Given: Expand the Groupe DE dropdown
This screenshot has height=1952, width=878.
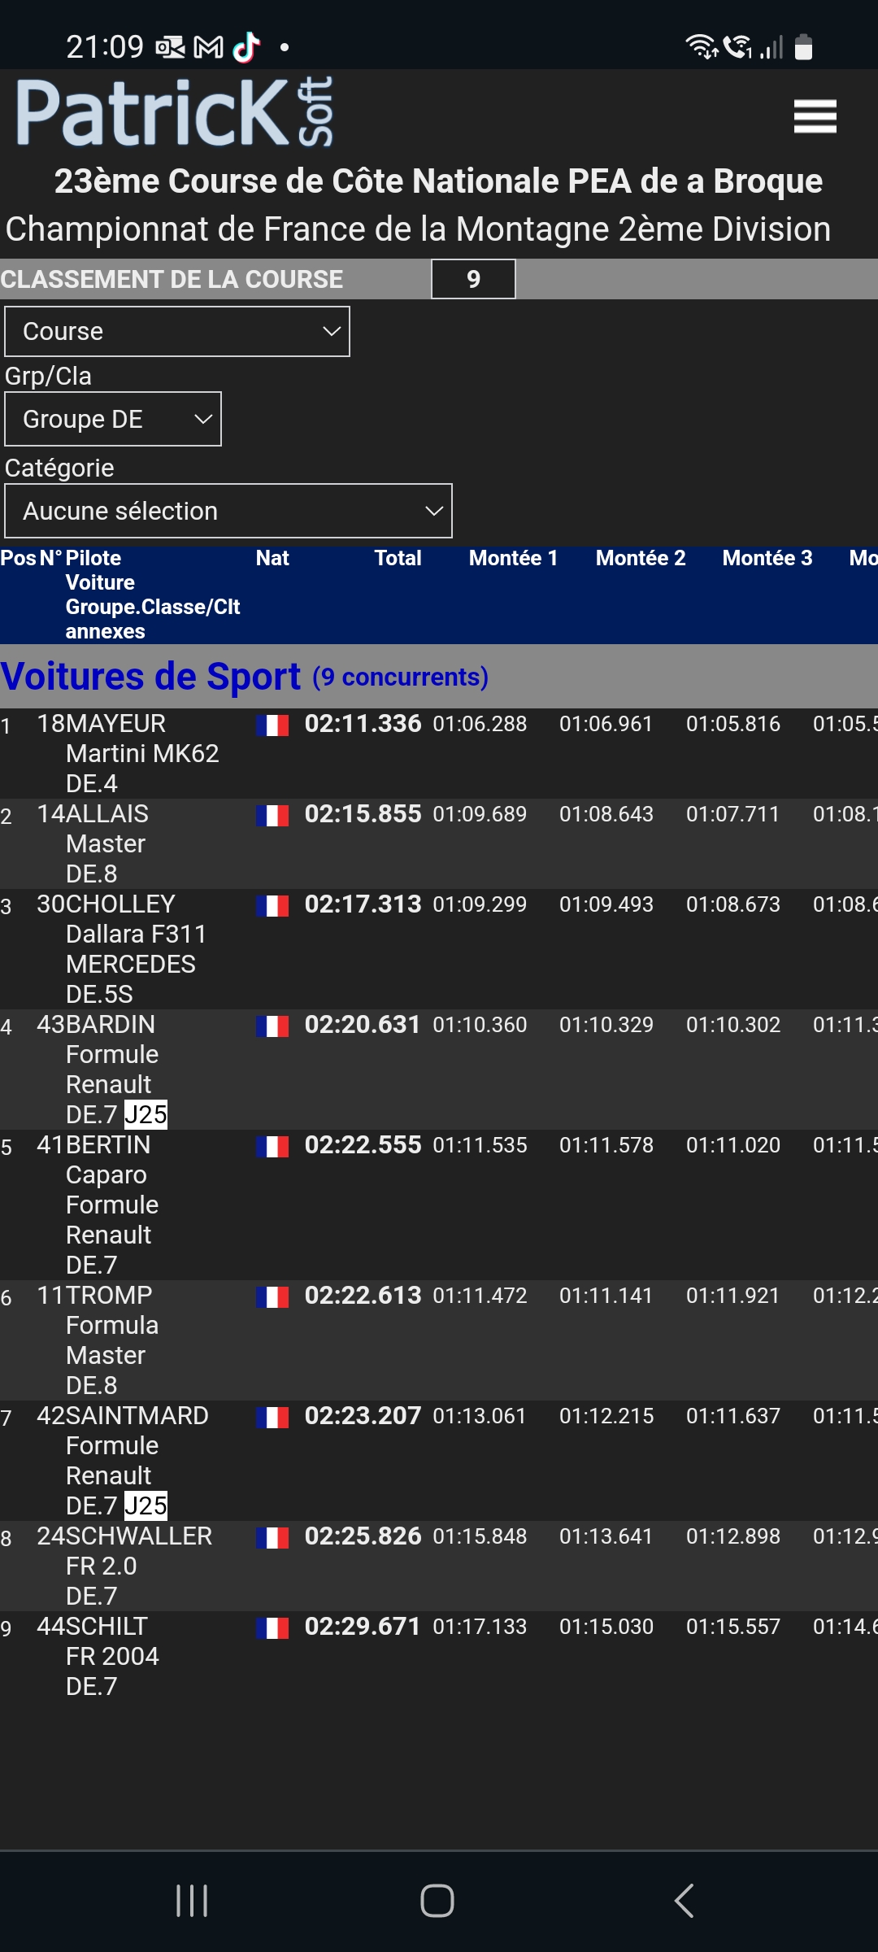Looking at the screenshot, I should [x=113, y=419].
